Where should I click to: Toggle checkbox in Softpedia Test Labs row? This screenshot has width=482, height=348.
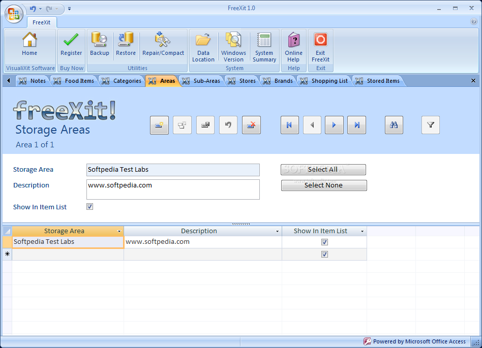324,242
